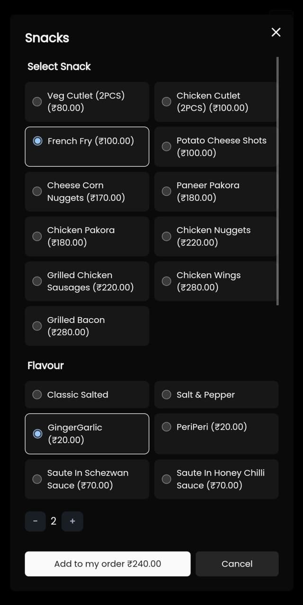Choose Classic Salted flavour
Viewport: 303px width, 605px height.
[x=37, y=395]
